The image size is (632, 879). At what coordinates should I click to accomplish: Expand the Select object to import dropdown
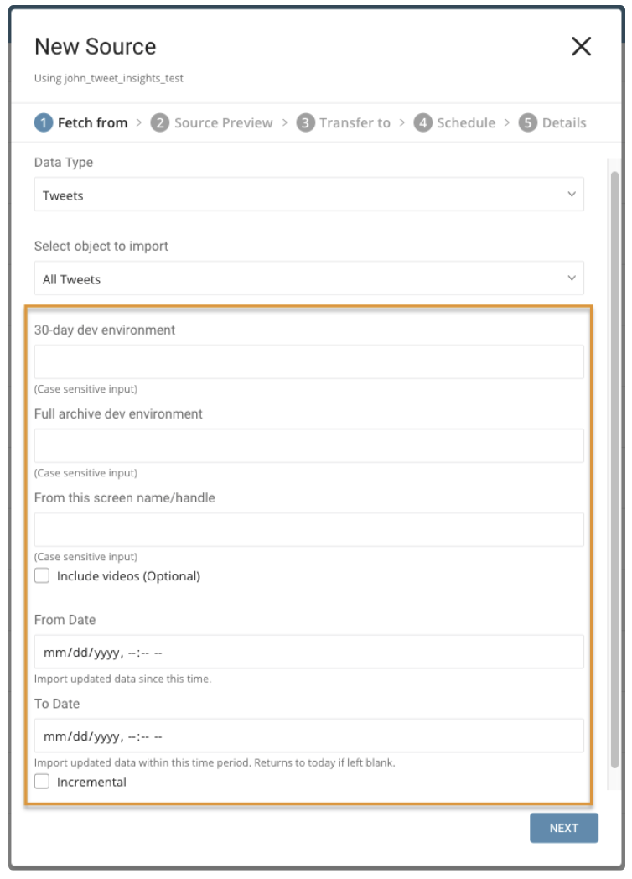[308, 278]
